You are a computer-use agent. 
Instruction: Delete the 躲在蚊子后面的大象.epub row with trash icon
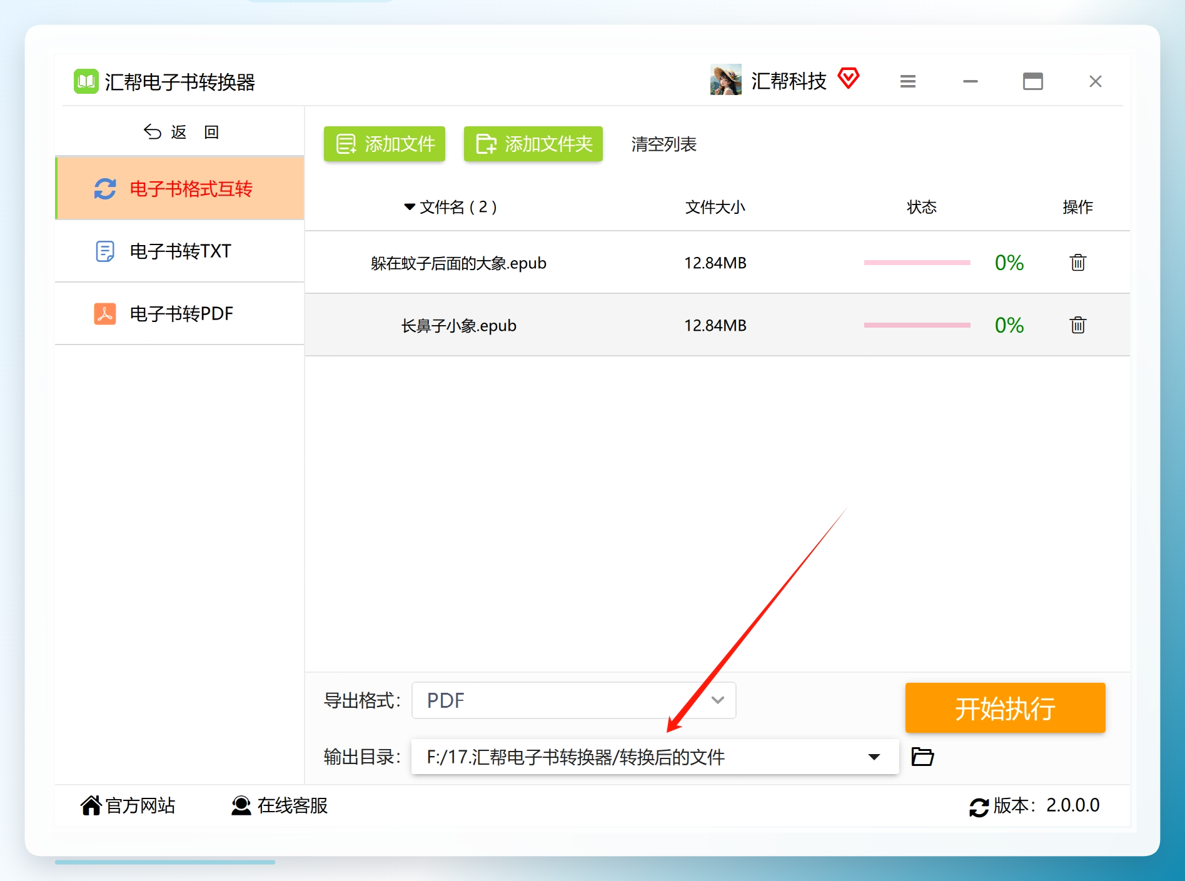tap(1077, 263)
